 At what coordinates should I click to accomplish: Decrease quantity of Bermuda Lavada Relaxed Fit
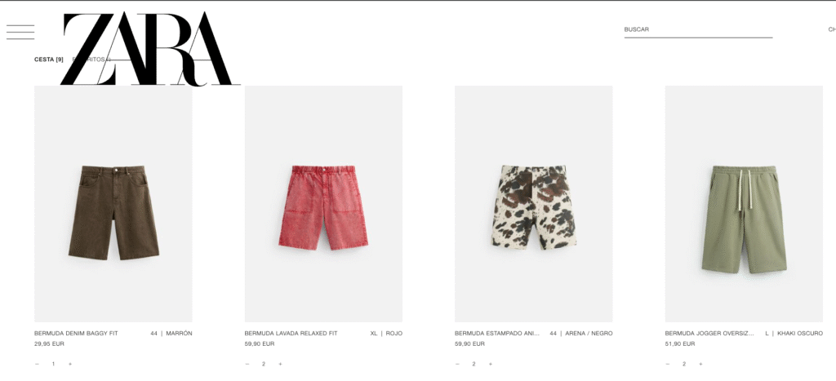(247, 364)
